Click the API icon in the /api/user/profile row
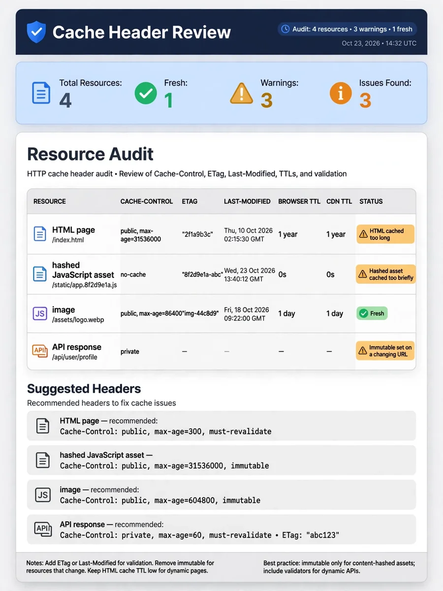443x591 pixels. pyautogui.click(x=40, y=351)
